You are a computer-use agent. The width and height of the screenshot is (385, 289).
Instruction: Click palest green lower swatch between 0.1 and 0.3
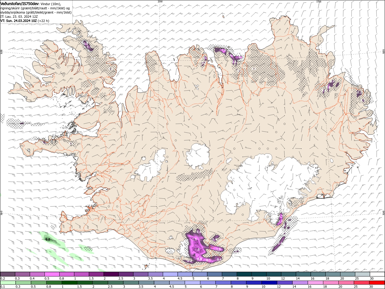8,283
